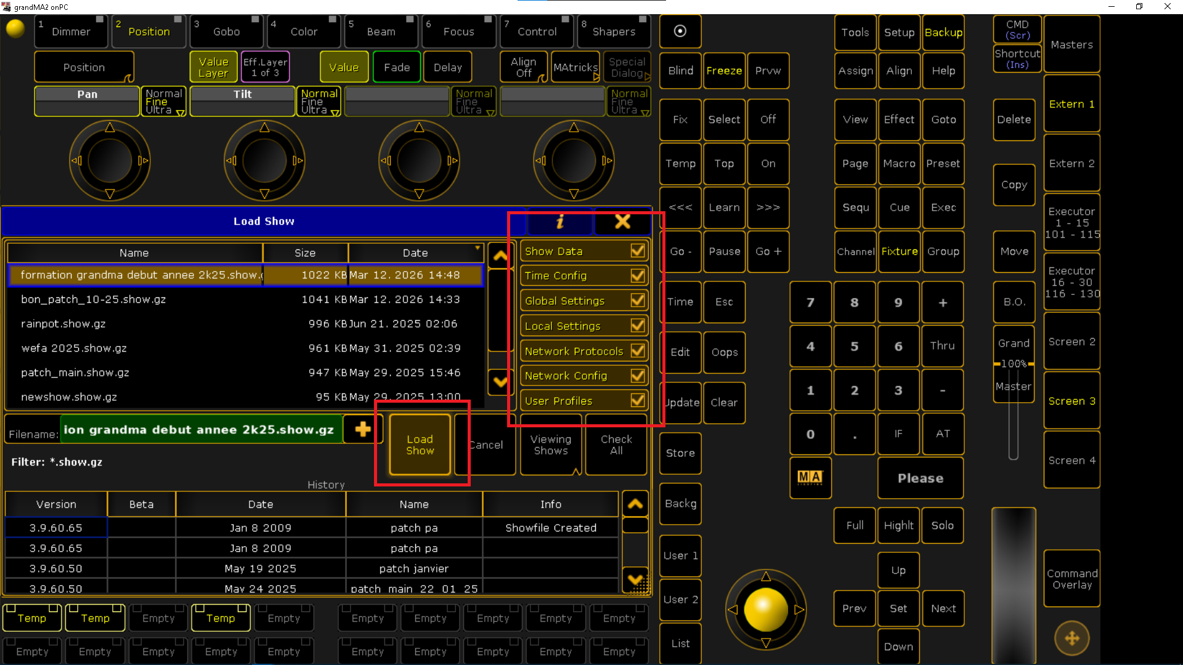
Task: Switch to the Beam tab
Action: click(381, 31)
